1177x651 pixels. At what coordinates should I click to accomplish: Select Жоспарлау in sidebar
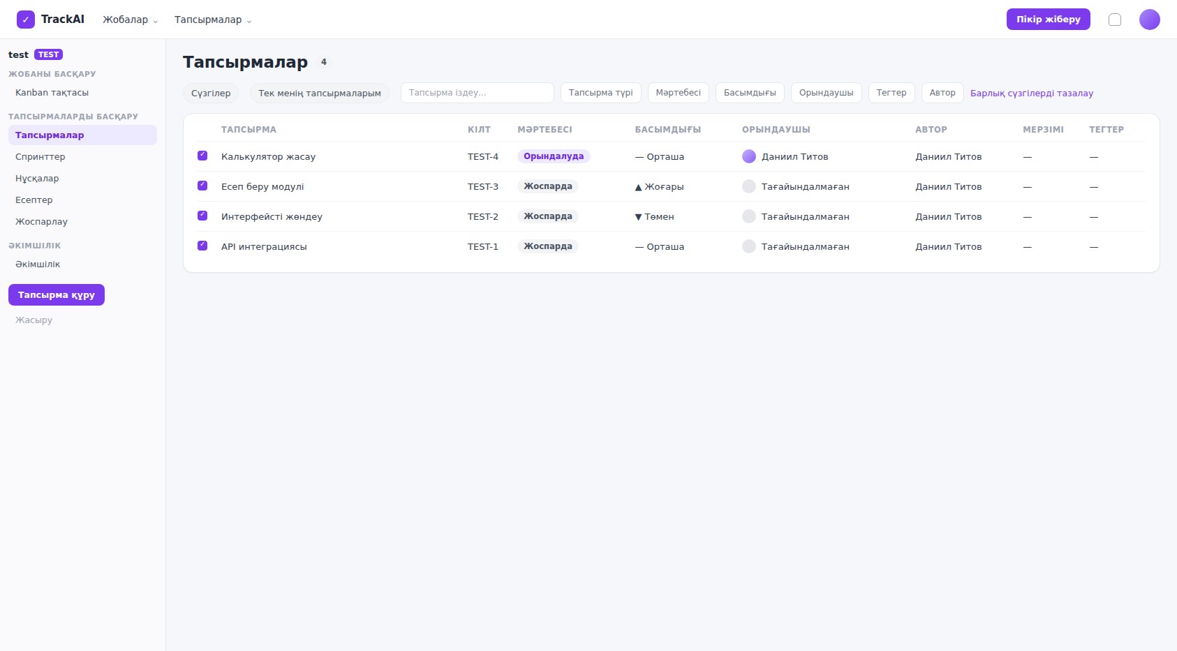pyautogui.click(x=82, y=222)
